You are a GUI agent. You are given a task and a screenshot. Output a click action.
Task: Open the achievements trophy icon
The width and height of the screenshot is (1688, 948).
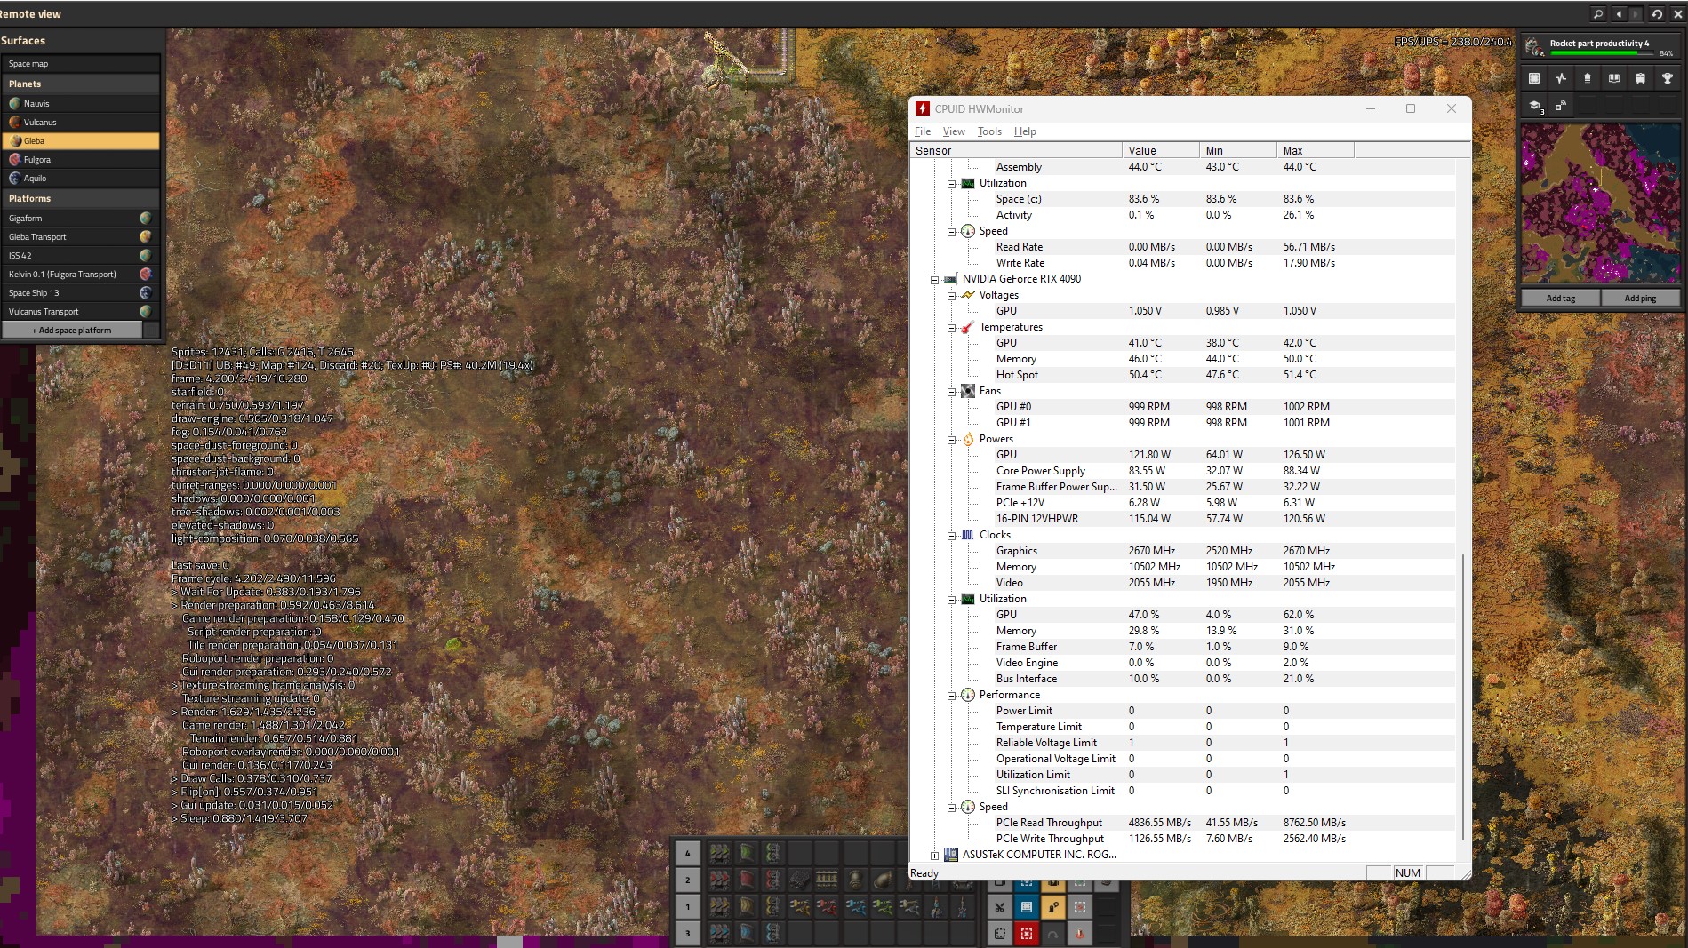(1668, 78)
